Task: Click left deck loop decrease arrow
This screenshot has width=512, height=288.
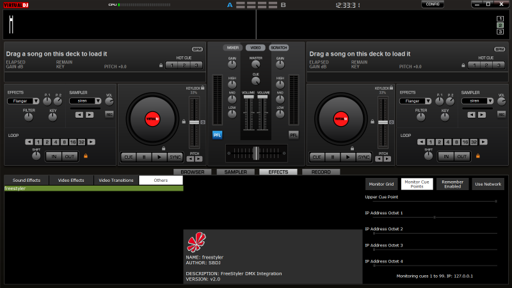Action: (29, 142)
